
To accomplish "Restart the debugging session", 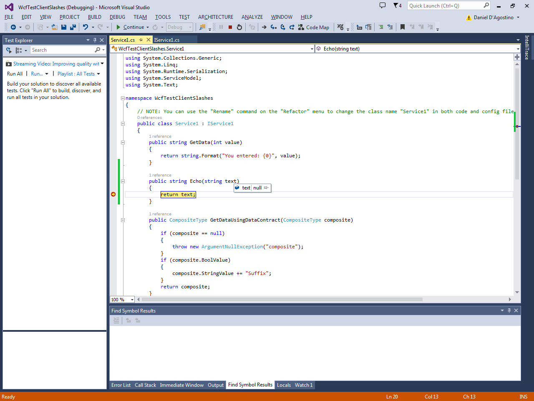I will (x=239, y=27).
